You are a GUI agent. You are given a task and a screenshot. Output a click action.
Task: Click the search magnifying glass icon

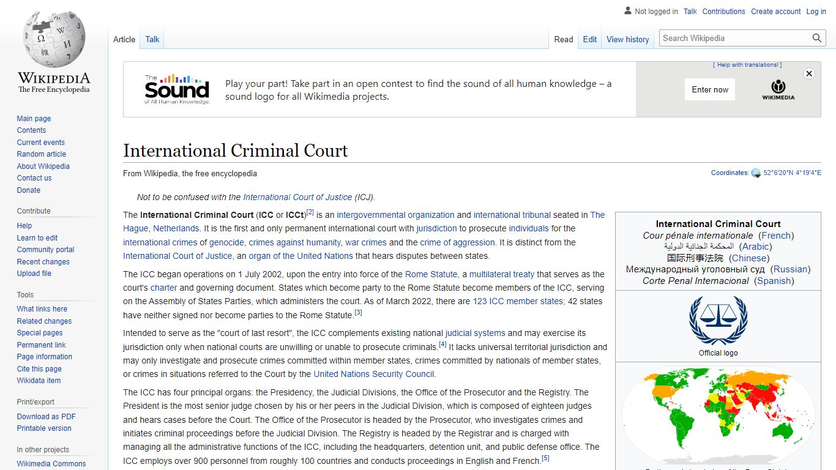coord(817,38)
